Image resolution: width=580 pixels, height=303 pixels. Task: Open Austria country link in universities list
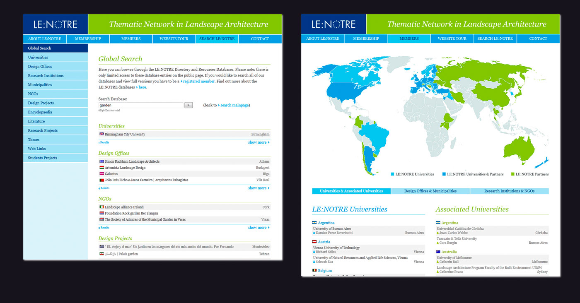[324, 242]
